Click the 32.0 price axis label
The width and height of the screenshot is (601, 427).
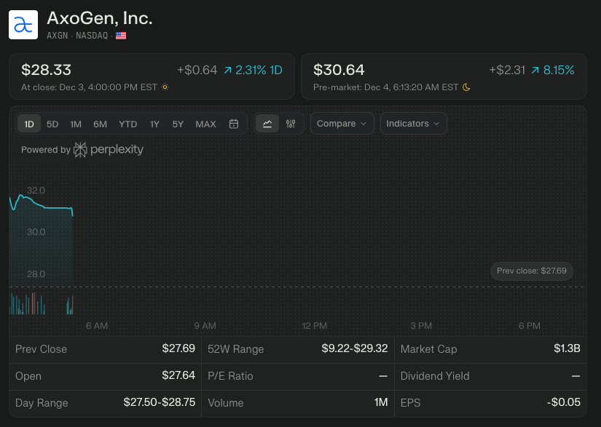tap(36, 191)
